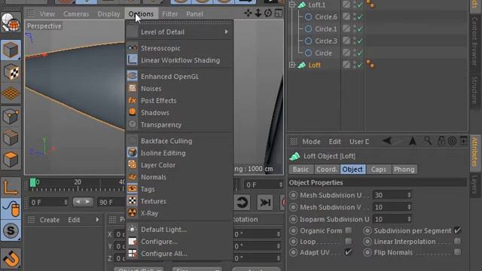This screenshot has height=271, width=482.
Task: Click the viewport rotate camera icon
Action: [268, 14]
